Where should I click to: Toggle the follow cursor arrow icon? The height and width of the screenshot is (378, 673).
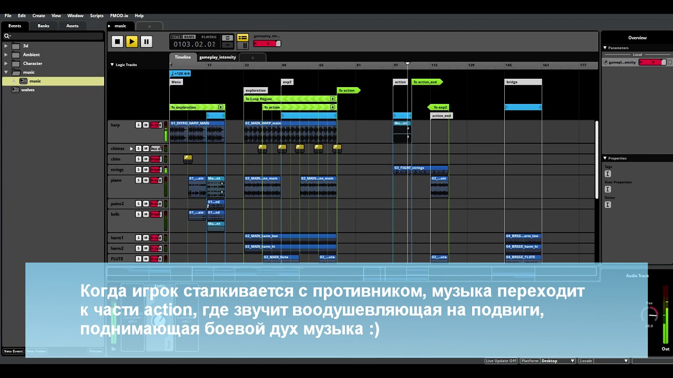227,45
